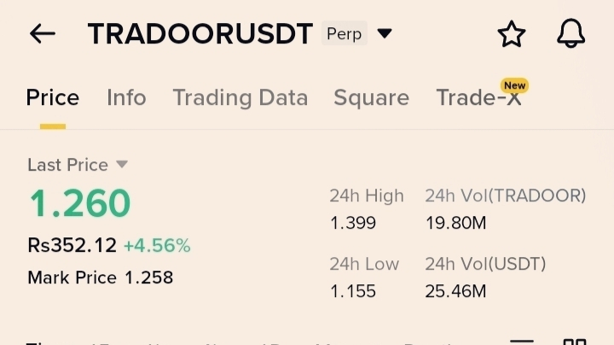Tap the +4.56% change percentage
Screen dimensions: 614x345
pyautogui.click(x=157, y=246)
